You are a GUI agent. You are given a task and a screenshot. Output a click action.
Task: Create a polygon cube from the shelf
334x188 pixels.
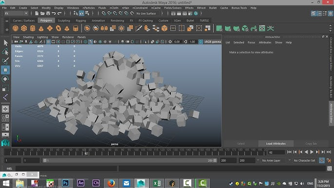[24, 28]
